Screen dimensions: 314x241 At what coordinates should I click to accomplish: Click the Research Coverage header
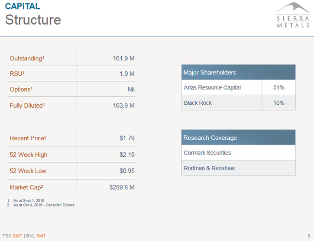[238, 138]
